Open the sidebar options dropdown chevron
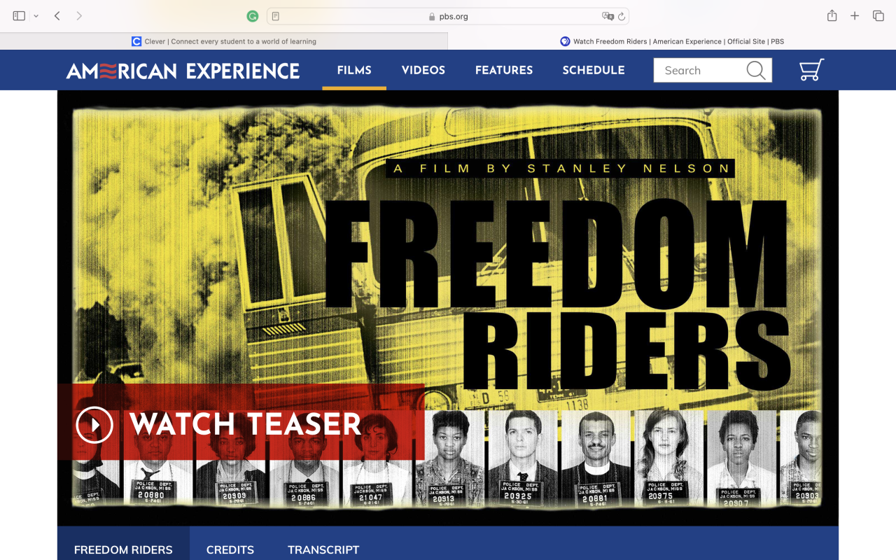The image size is (896, 560). (36, 16)
